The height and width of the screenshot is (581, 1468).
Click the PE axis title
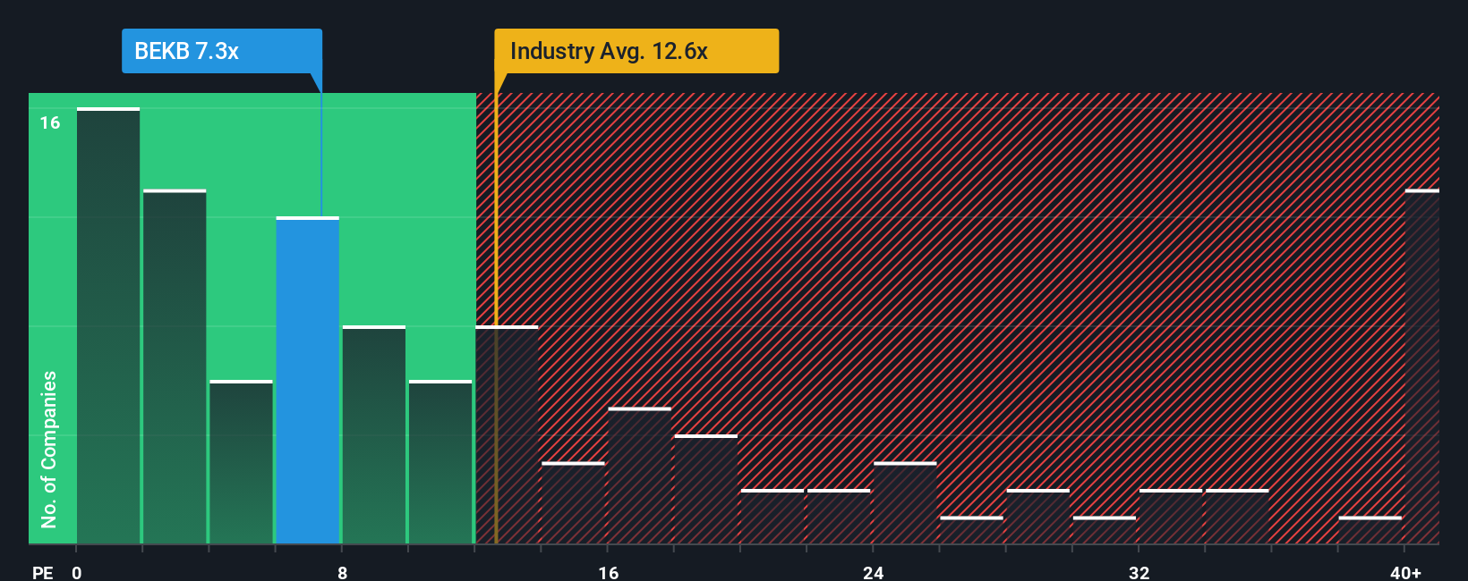(x=42, y=572)
